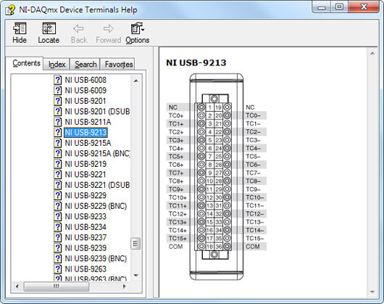Close the Device Terminals Help window
The width and height of the screenshot is (384, 304).
[x=364, y=7]
